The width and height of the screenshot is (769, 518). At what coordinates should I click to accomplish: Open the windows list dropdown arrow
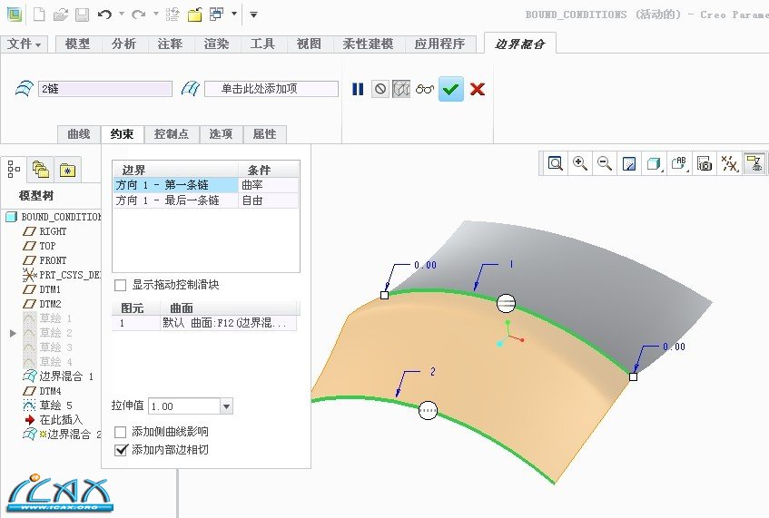234,14
